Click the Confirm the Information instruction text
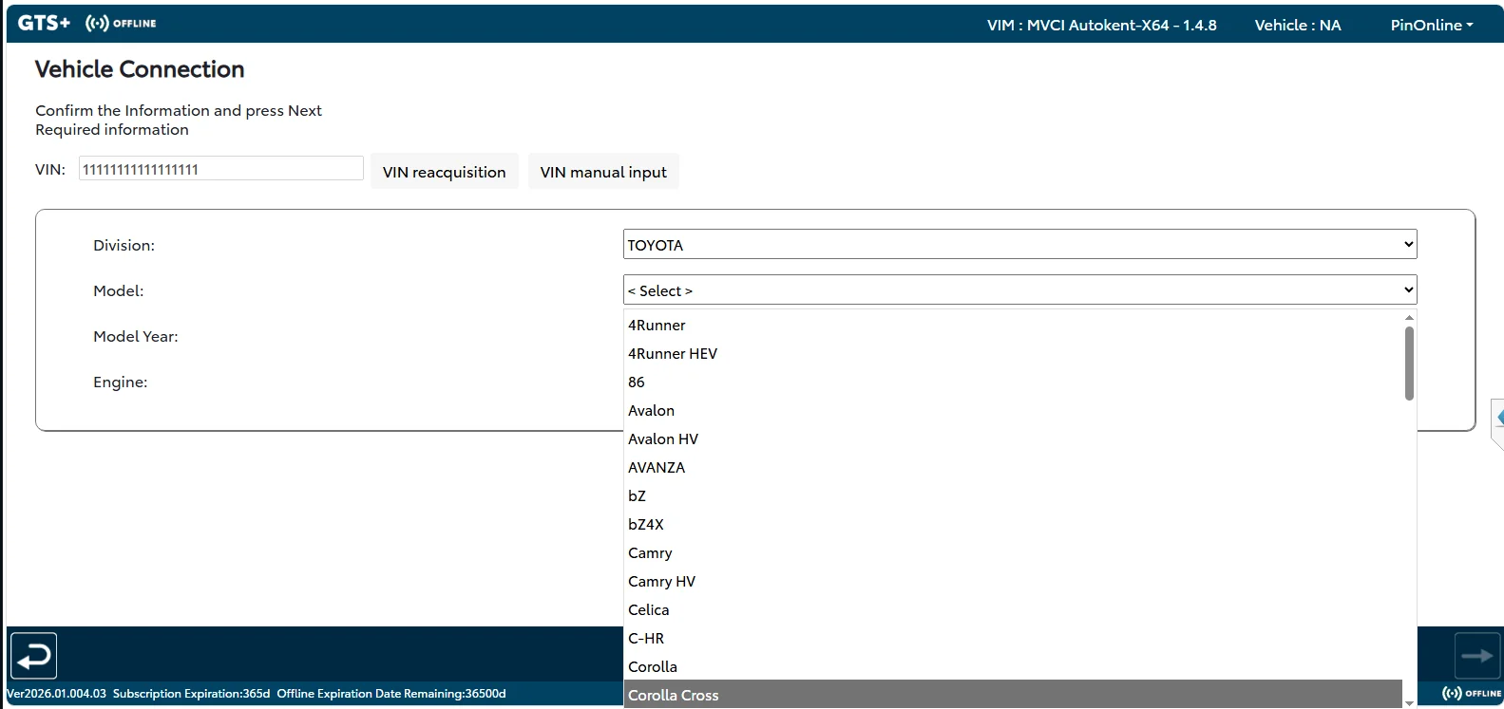The width and height of the screenshot is (1504, 709). click(x=179, y=110)
